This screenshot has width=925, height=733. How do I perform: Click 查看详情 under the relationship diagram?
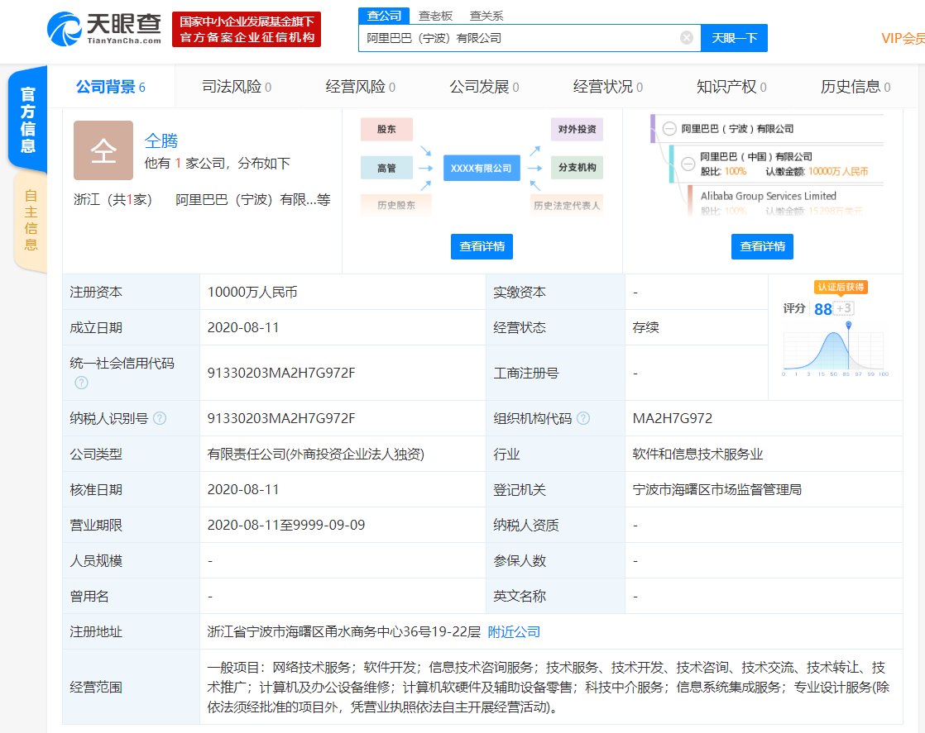tap(482, 246)
